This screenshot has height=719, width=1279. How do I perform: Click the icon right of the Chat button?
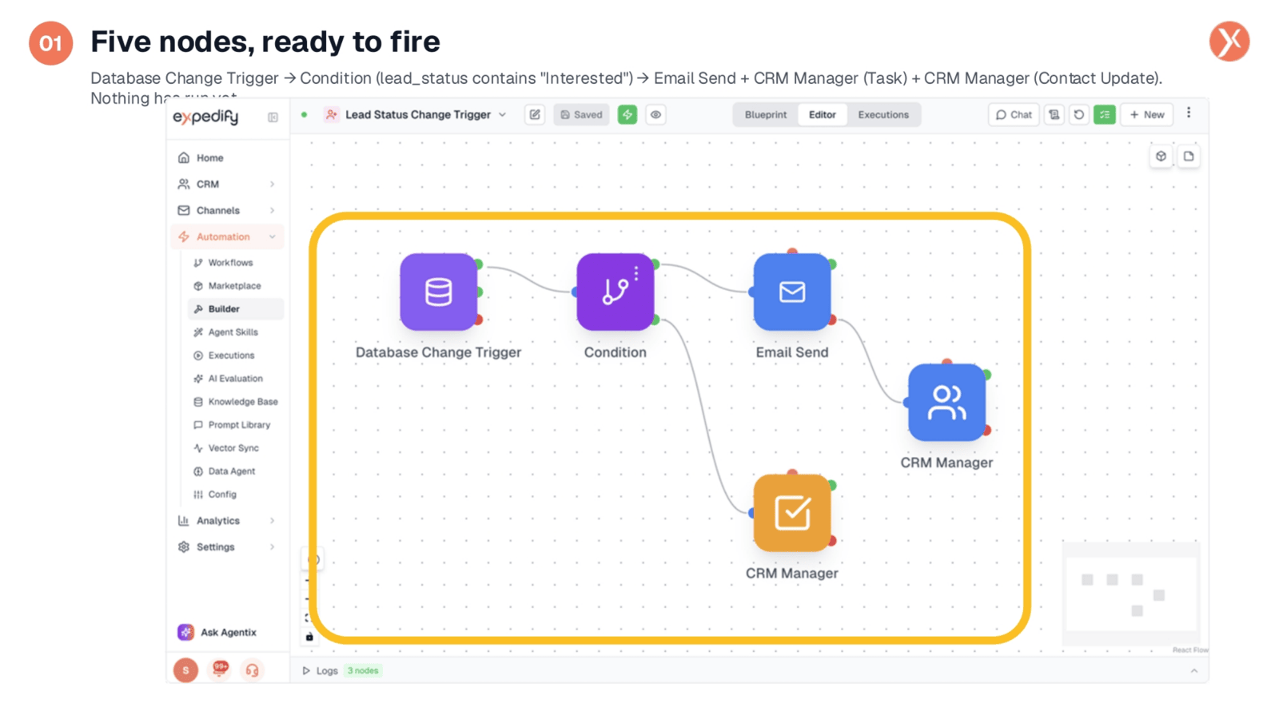click(1054, 114)
